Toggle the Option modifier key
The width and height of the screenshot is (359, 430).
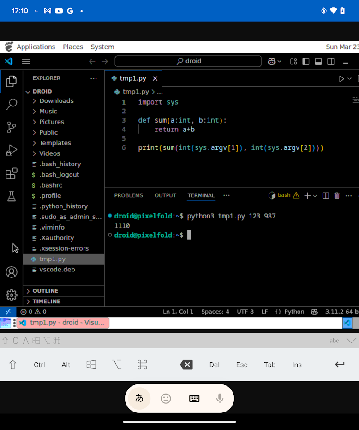coord(117,365)
